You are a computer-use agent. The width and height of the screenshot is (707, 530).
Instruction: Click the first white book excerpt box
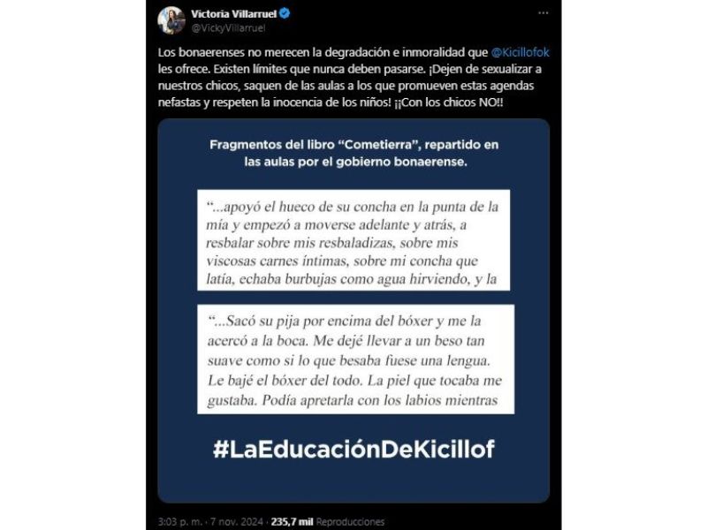click(353, 240)
